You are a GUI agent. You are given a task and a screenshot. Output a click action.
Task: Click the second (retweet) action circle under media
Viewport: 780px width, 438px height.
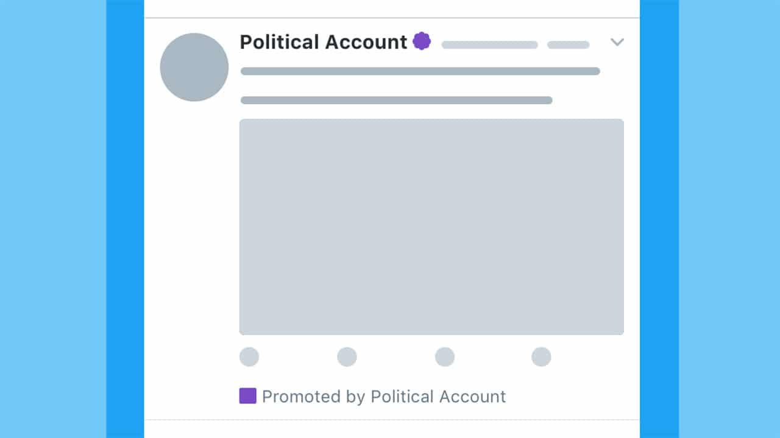tap(347, 357)
